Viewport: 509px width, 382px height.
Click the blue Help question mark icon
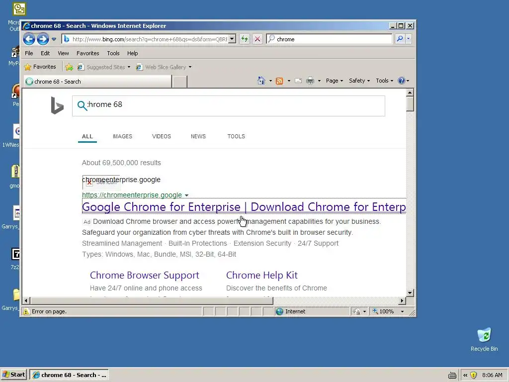click(x=402, y=81)
